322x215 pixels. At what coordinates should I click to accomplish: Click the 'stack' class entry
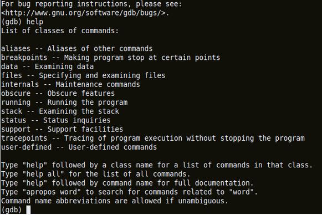(x=60, y=111)
